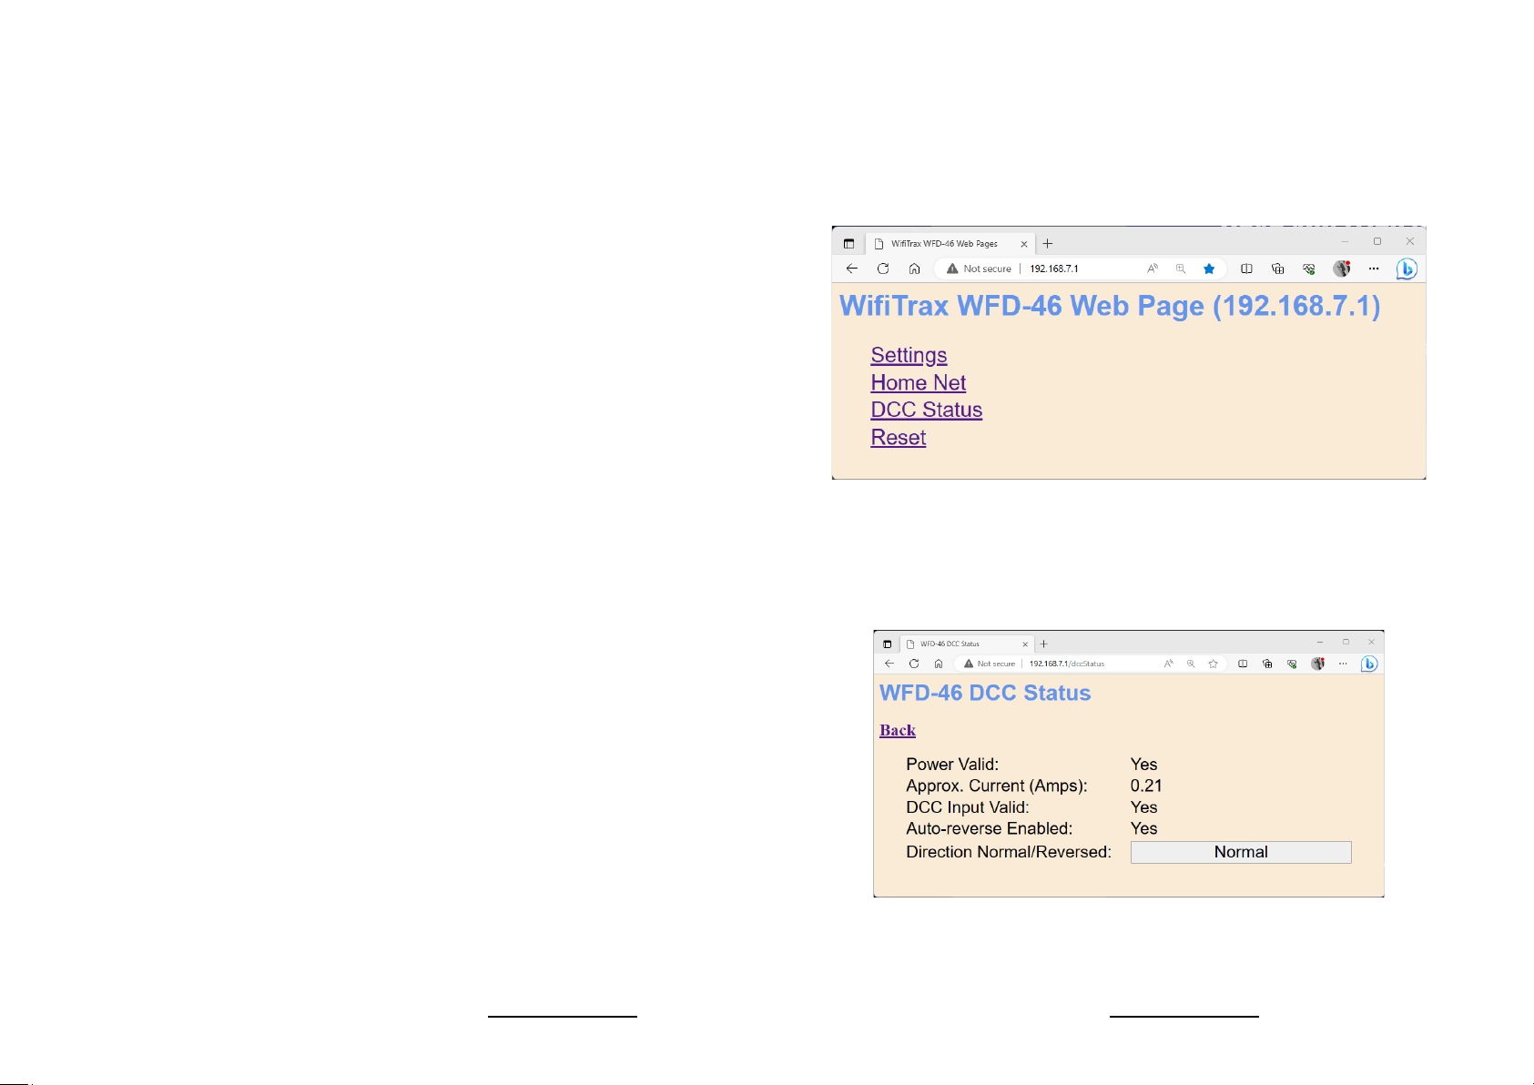Image resolution: width=1534 pixels, height=1085 pixels.
Task: Click the Auto-reverse Enabled: label
Action: click(x=990, y=828)
